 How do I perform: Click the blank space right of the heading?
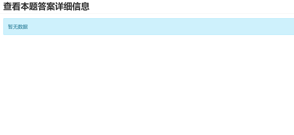pyautogui.click(x=191, y=6)
